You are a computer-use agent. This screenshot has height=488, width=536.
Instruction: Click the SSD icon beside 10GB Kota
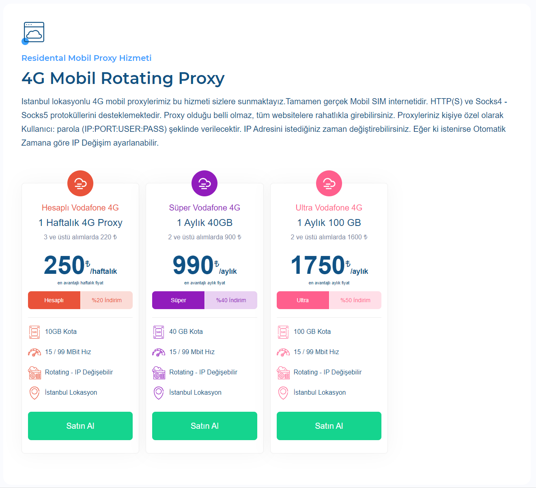[34, 332]
